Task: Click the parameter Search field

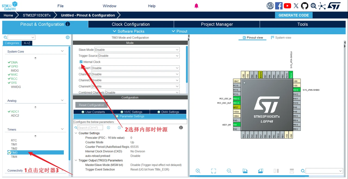Action: pos(90,128)
